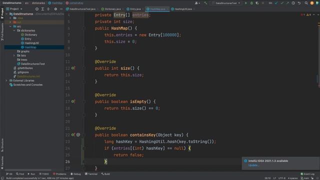320x180 pixels.
Task: Open Search Everywhere magnifier icon
Action: [306, 3]
